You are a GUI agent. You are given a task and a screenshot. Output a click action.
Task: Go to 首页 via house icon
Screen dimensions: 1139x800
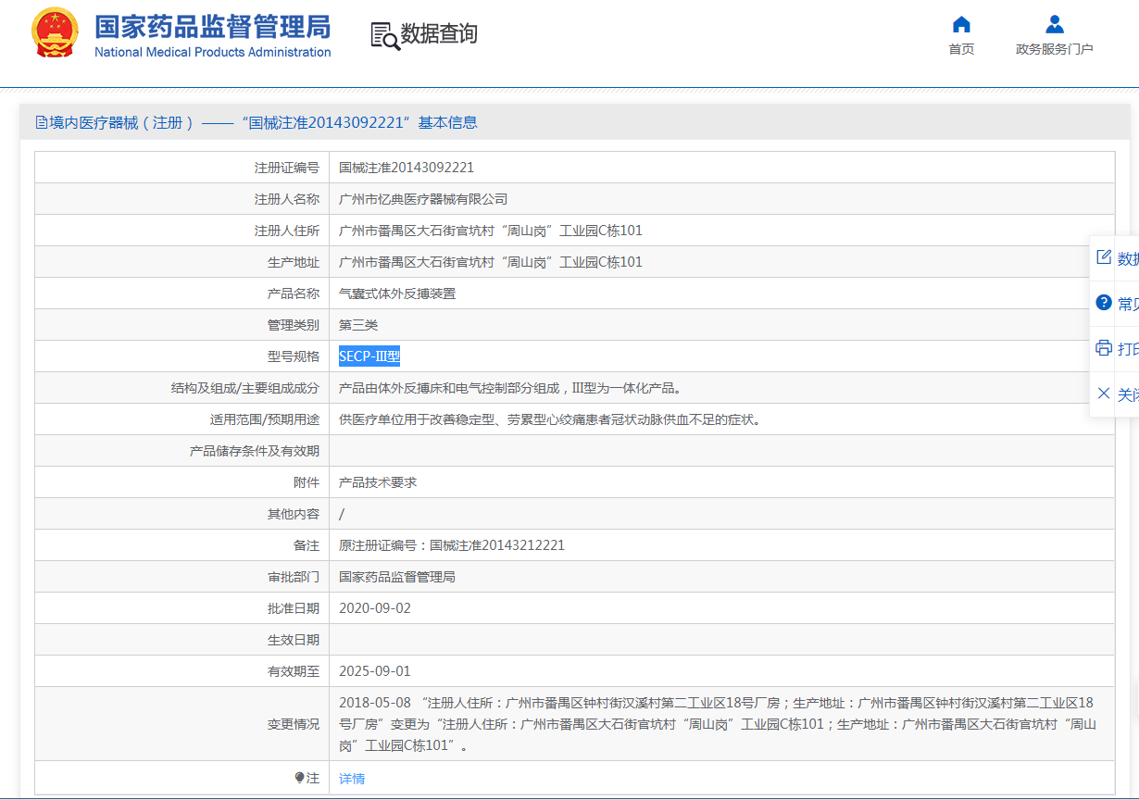961,24
